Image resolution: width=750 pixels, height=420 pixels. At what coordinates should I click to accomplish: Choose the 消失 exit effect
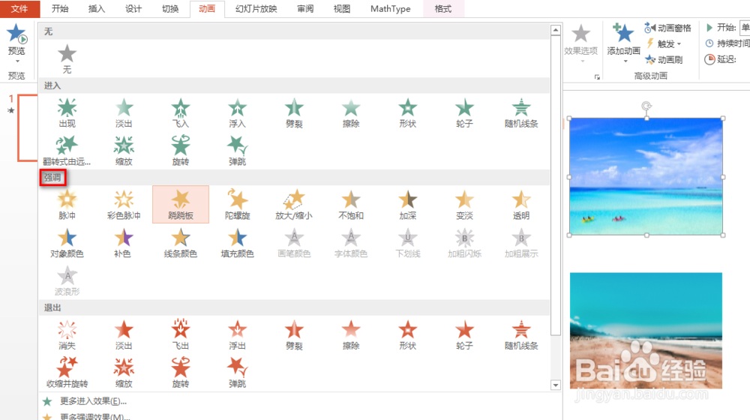click(x=67, y=334)
